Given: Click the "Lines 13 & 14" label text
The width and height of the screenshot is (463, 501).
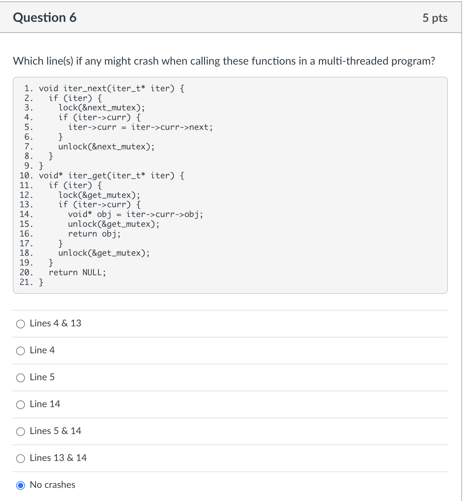Looking at the screenshot, I should [x=58, y=458].
